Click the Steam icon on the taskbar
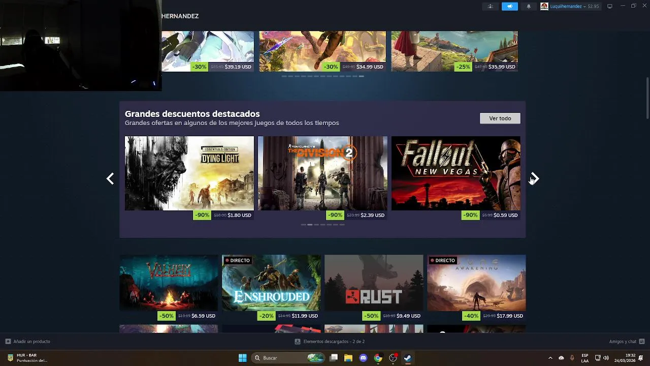650x366 pixels. [x=408, y=358]
